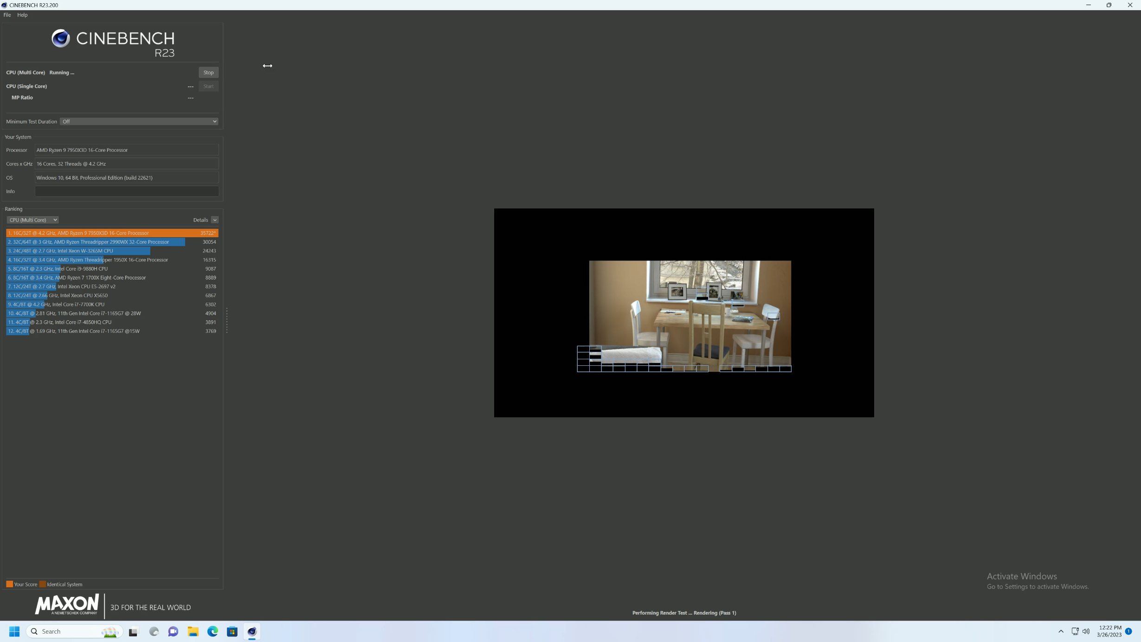Select ranking row 9 Core i7-7700K

[112, 305]
